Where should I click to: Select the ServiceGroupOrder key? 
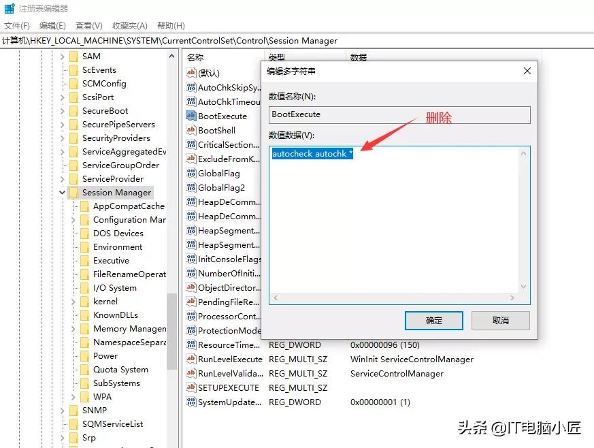point(120,165)
